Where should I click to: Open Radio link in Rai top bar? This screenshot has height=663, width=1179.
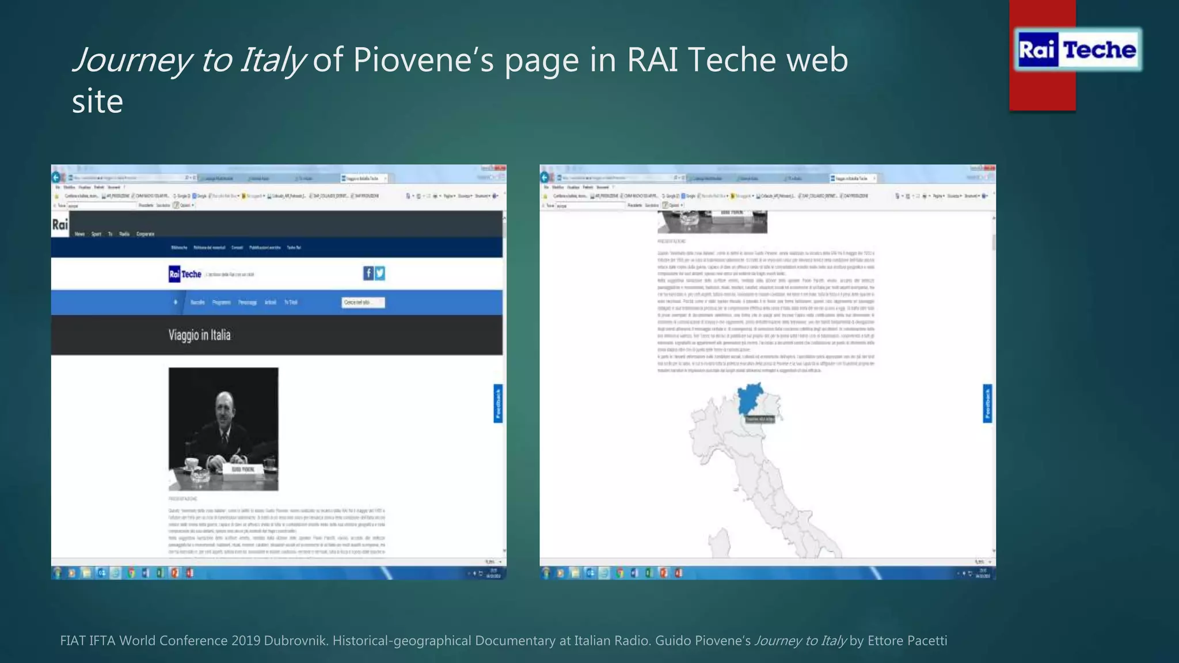coord(124,234)
